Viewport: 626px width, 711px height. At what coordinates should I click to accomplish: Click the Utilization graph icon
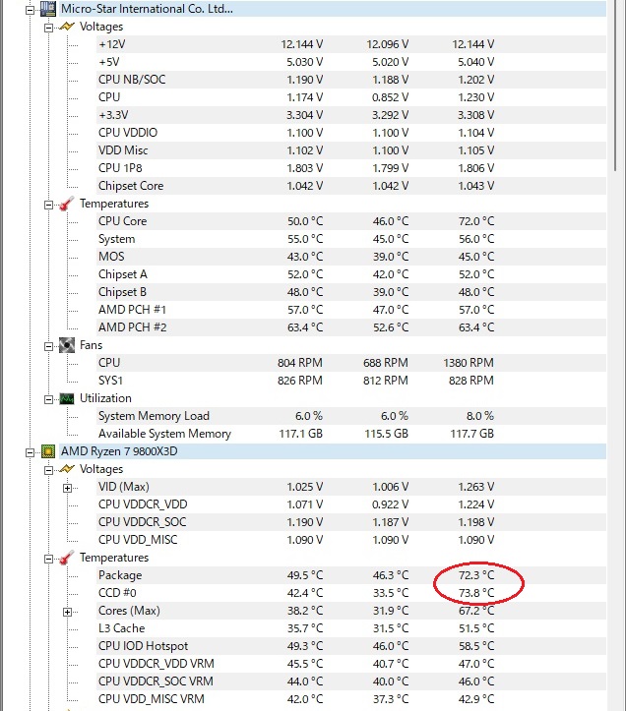click(67, 398)
